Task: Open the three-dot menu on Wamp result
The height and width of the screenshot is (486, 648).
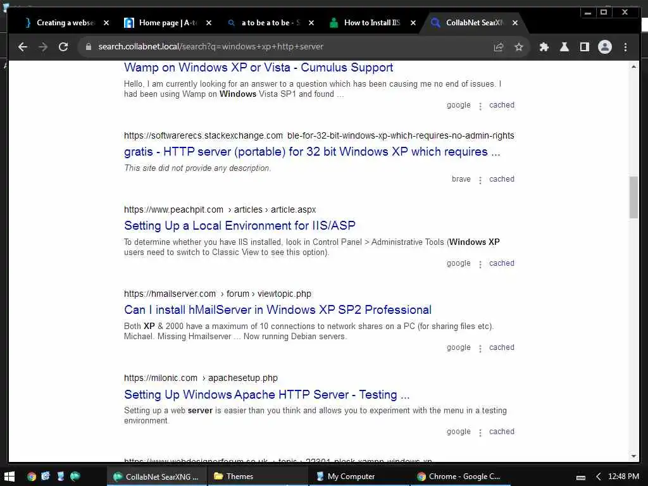Action: pos(480,106)
